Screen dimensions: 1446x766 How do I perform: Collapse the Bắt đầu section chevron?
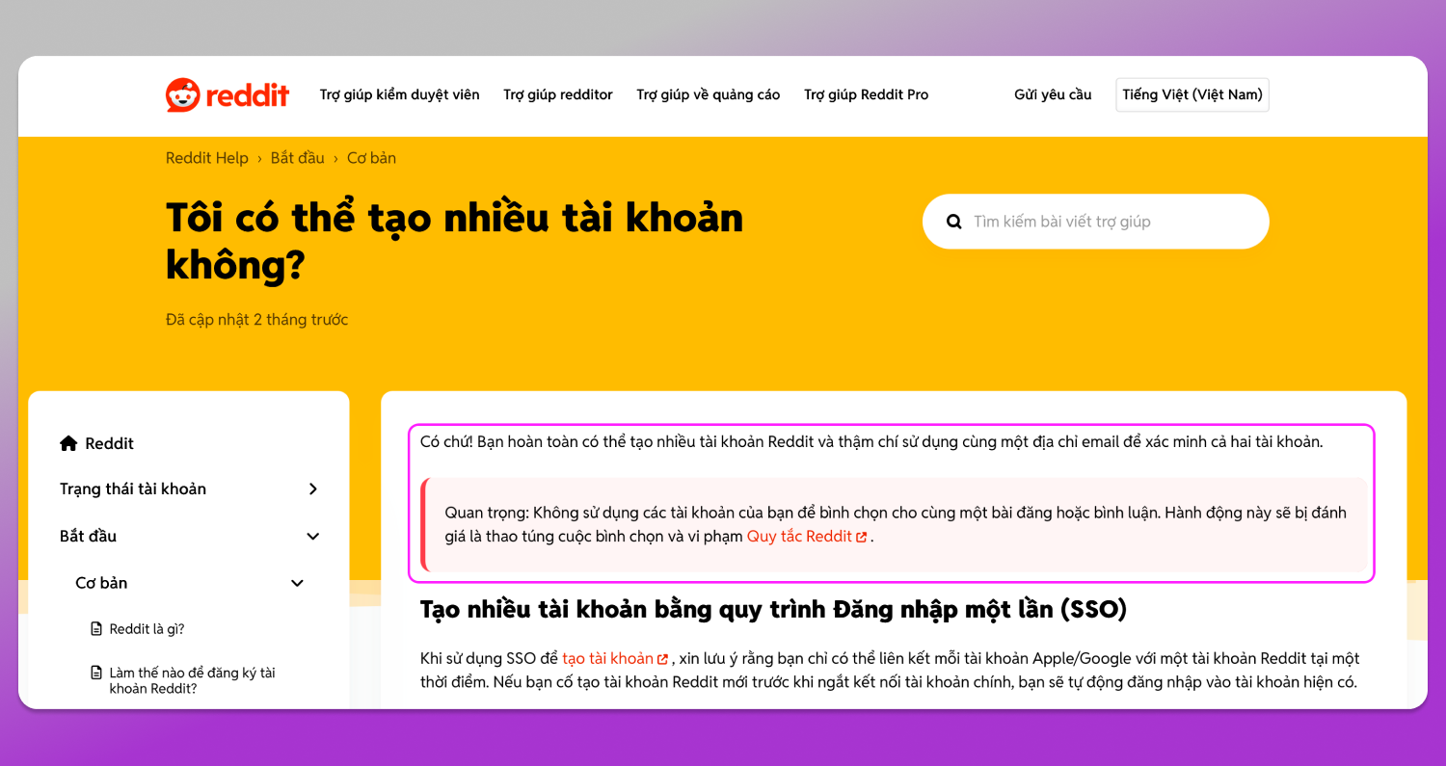coord(312,536)
